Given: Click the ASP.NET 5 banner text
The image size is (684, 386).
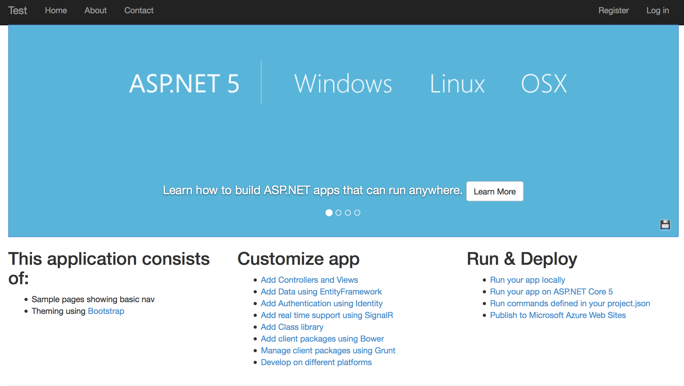Looking at the screenshot, I should [x=185, y=84].
